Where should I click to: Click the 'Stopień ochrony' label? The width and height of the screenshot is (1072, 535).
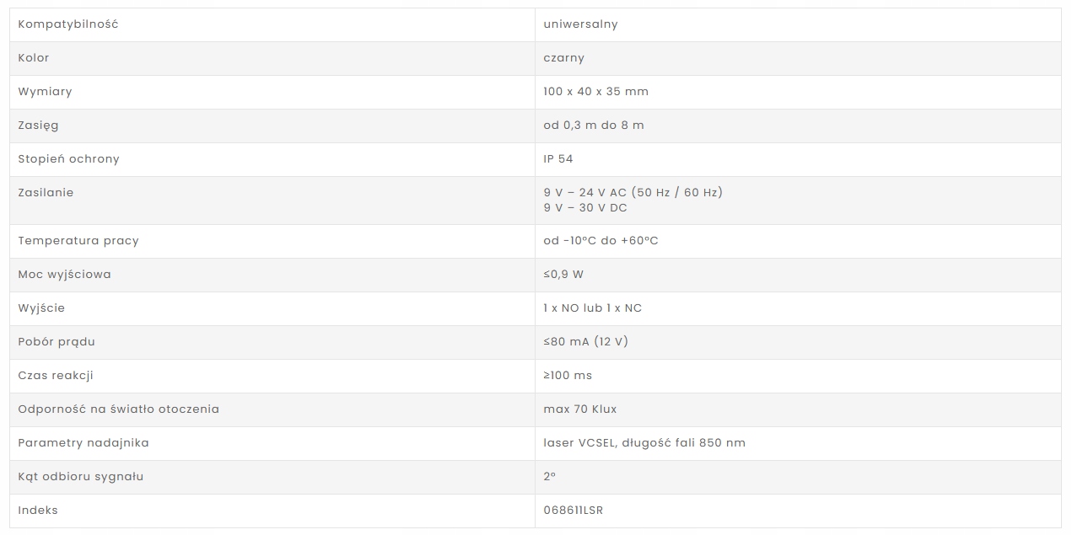tap(68, 159)
